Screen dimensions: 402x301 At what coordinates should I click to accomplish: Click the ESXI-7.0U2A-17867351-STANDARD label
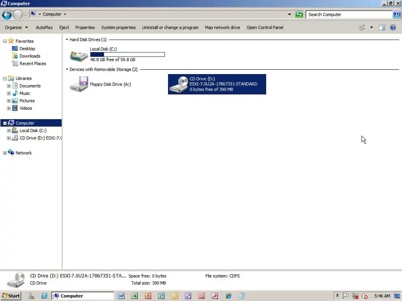[223, 84]
